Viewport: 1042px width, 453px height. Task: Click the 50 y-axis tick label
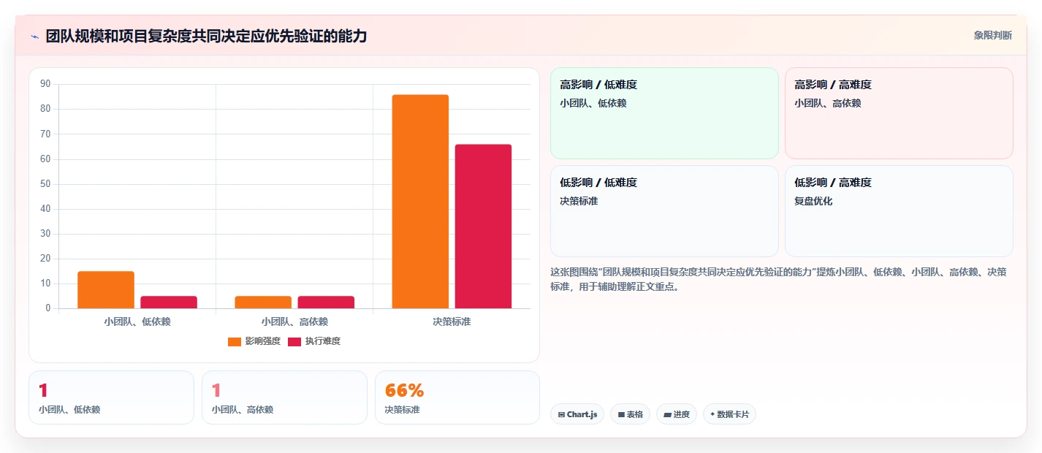pos(45,184)
